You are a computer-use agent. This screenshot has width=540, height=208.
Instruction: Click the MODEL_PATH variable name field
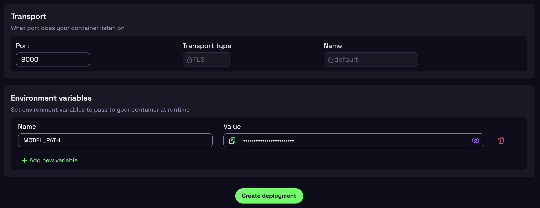click(115, 141)
